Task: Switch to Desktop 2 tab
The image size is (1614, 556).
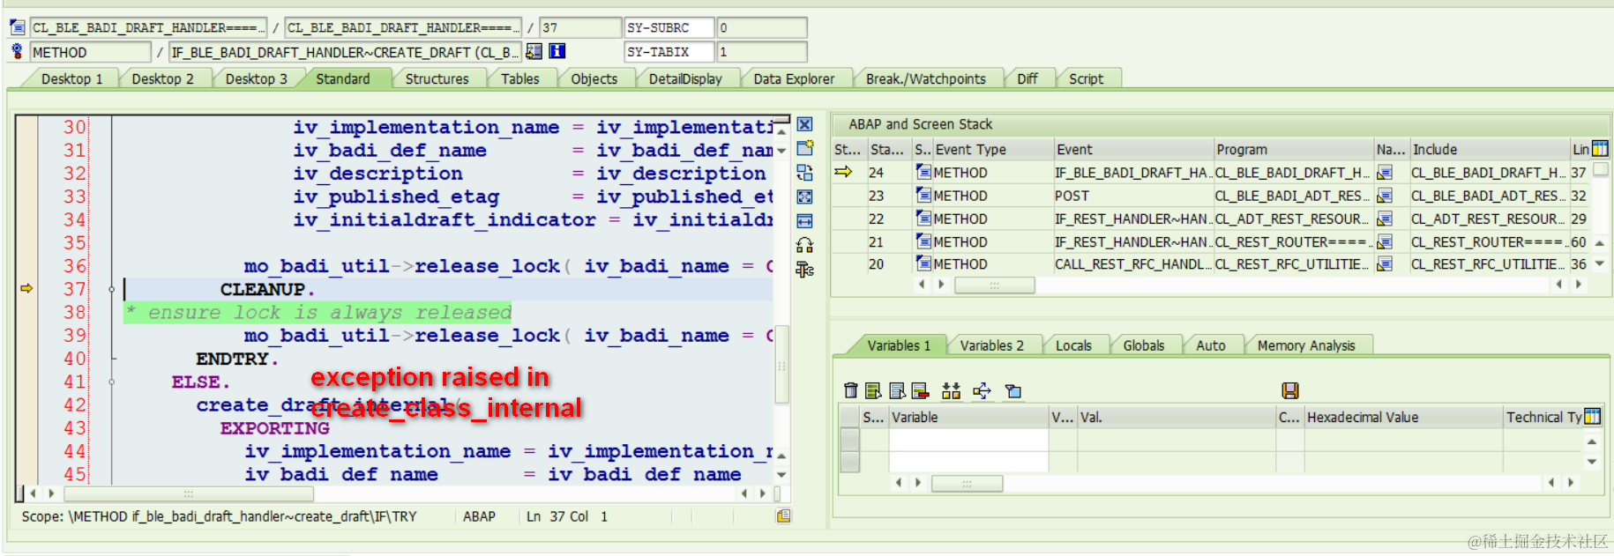Action: (162, 79)
